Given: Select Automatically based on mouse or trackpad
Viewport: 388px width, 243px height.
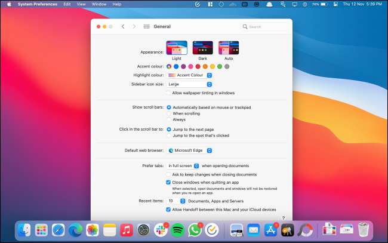Looking at the screenshot, I should pyautogui.click(x=169, y=107).
